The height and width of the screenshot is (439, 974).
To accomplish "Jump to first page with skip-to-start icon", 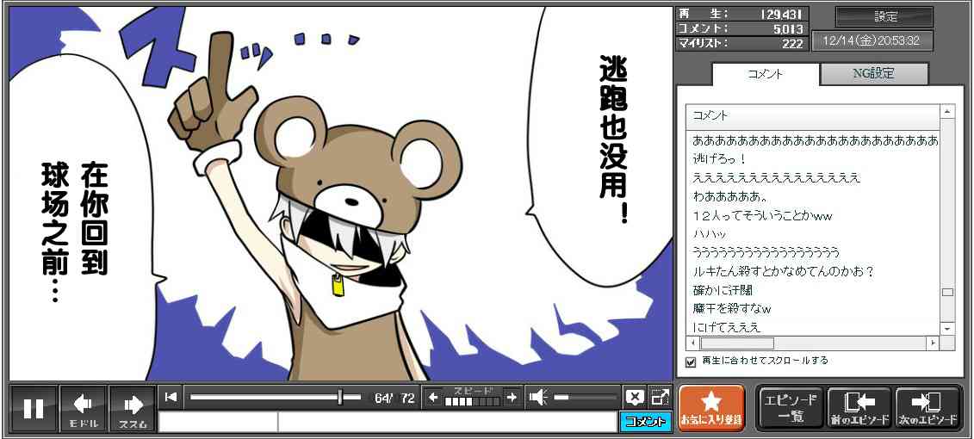I will (171, 397).
